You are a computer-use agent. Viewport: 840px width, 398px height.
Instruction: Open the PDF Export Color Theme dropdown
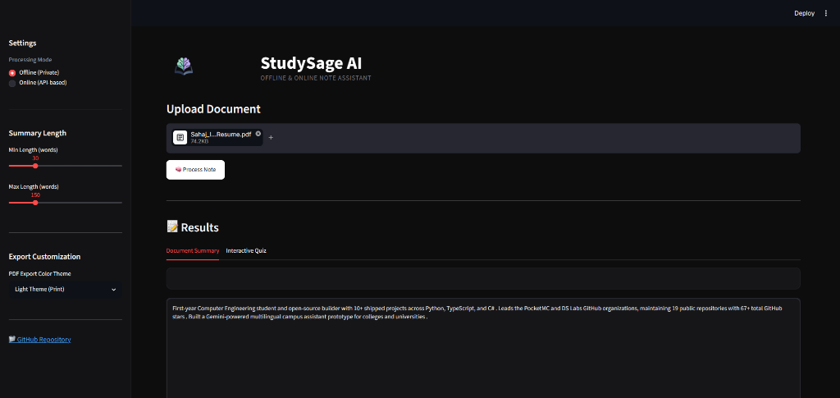[x=66, y=289]
